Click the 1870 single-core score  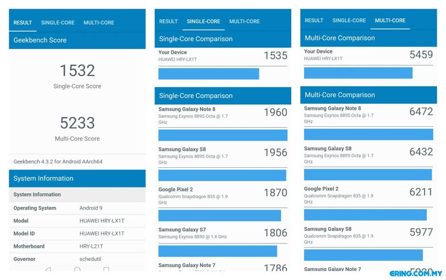pos(275,193)
